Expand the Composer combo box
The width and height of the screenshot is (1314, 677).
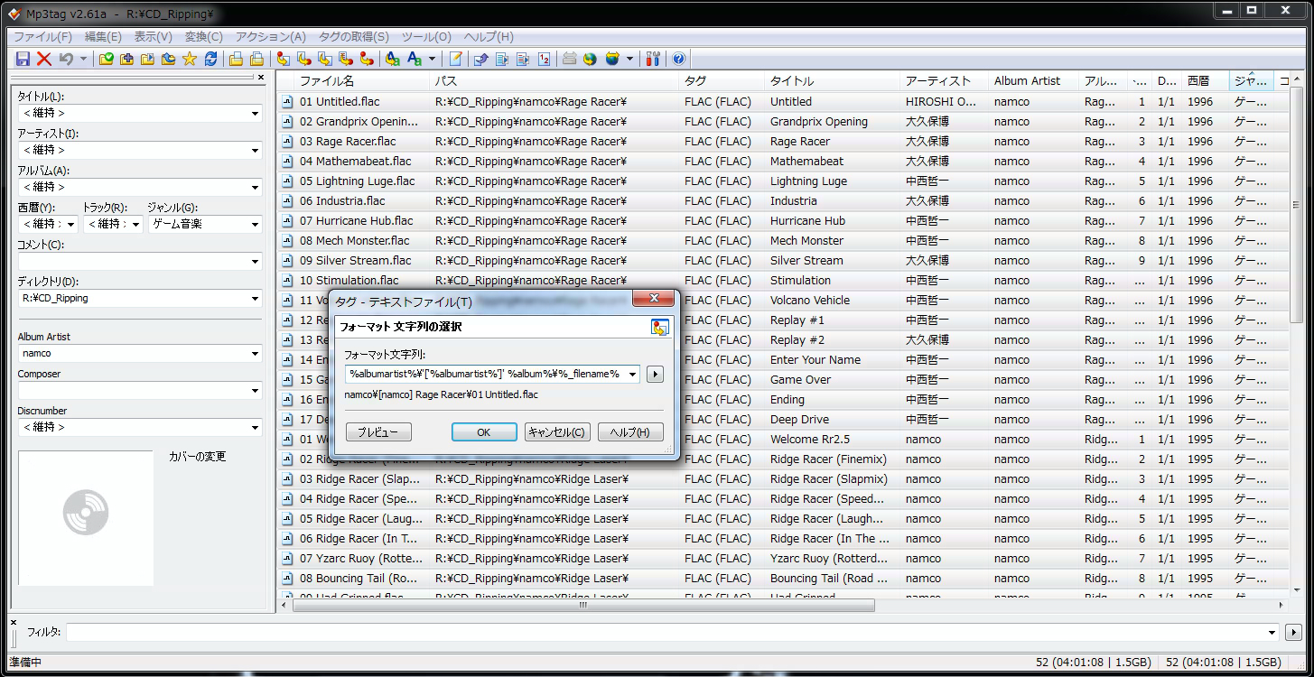click(255, 390)
